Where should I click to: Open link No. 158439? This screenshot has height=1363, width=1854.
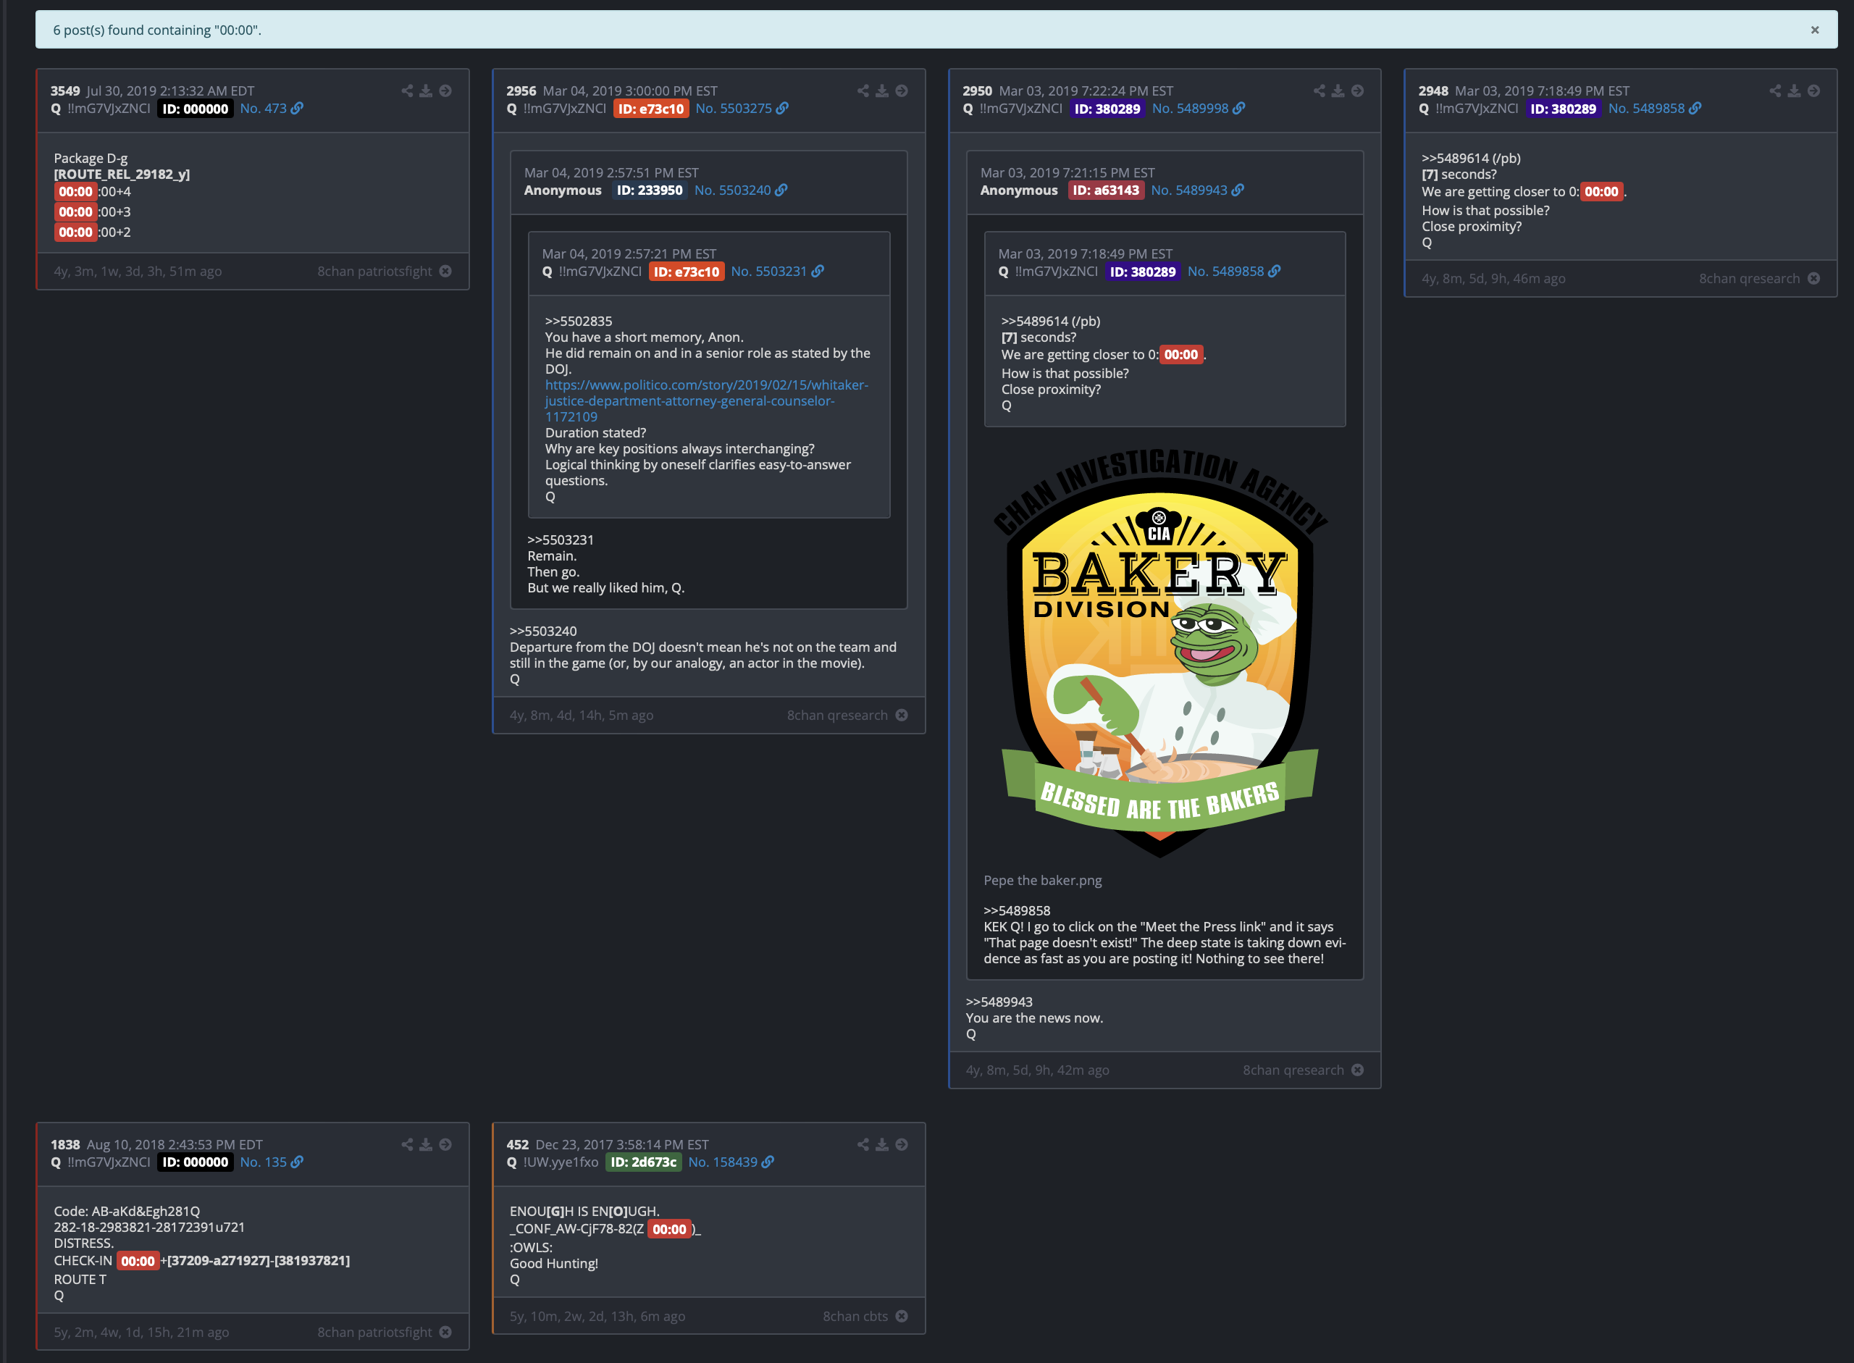(723, 1162)
